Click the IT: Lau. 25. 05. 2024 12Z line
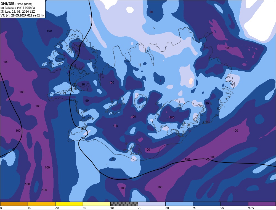This screenshot has height=210, width=276. point(18,12)
